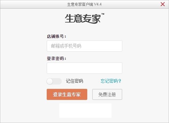Click the title text 生意专家客户端 V4.4

84,4
